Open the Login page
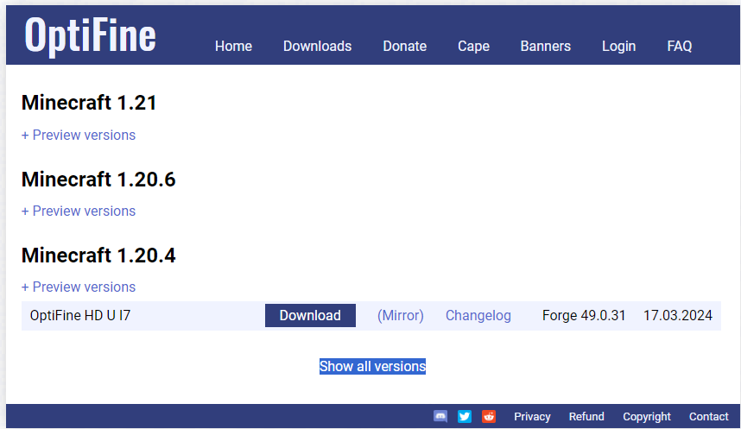This screenshot has width=741, height=429. pyautogui.click(x=618, y=47)
